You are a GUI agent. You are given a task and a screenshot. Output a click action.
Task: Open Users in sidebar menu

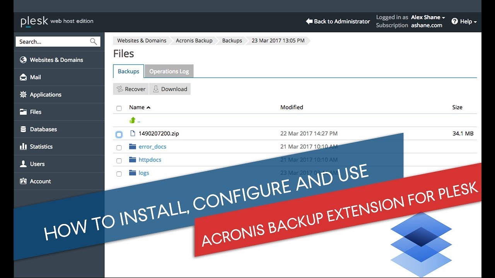coord(59,164)
